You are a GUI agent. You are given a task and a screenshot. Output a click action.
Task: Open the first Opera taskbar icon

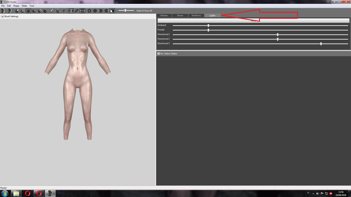tap(28, 193)
